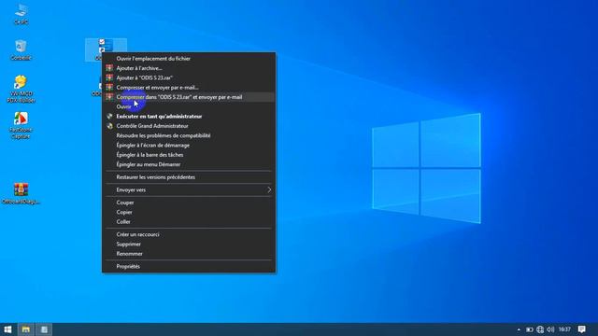Open the Ce PC desktop icon
This screenshot has height=336, width=598.
[x=21, y=14]
